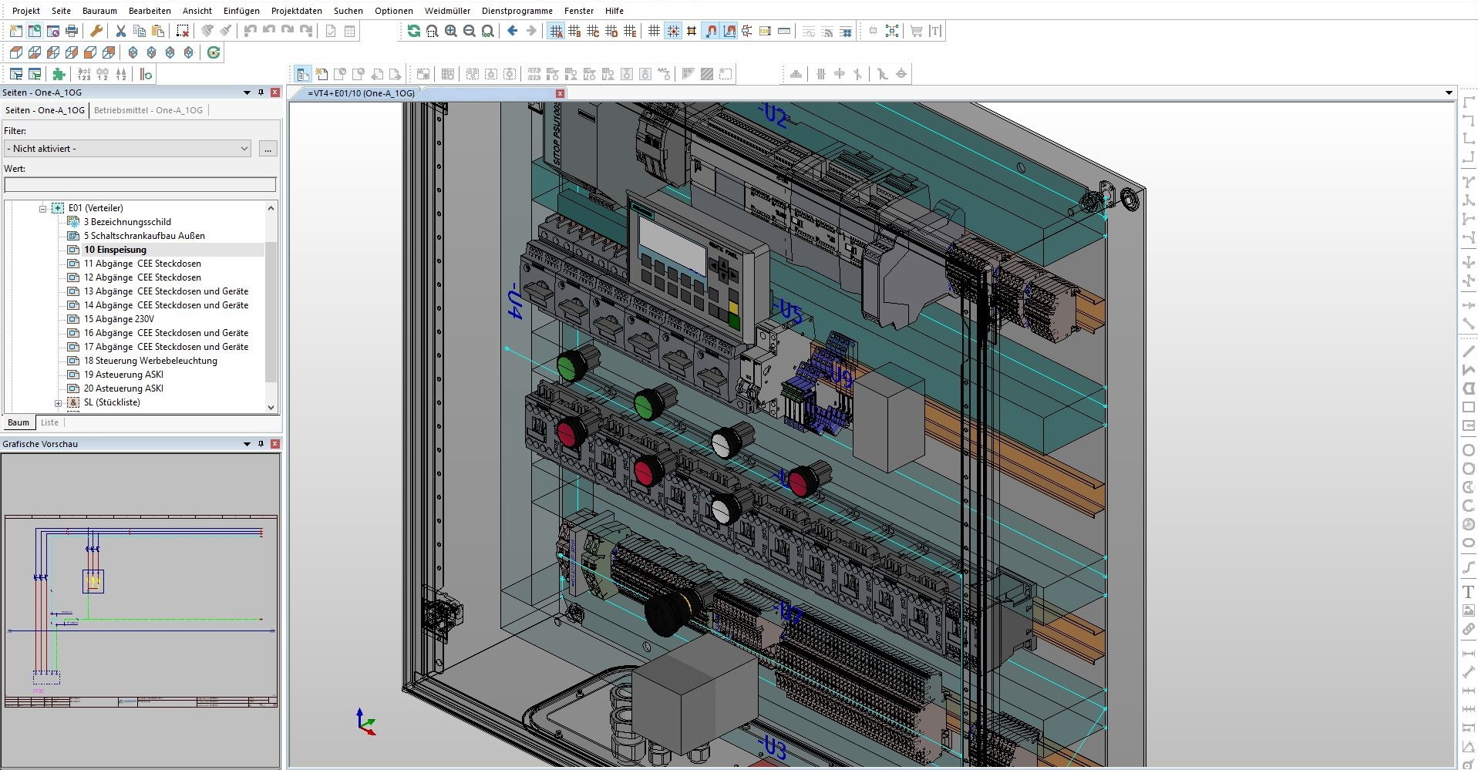Click the Copy icon in toolbar

pos(140,31)
